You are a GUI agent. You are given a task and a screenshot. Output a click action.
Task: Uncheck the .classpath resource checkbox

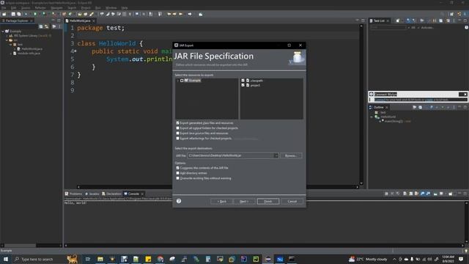pyautogui.click(x=243, y=81)
